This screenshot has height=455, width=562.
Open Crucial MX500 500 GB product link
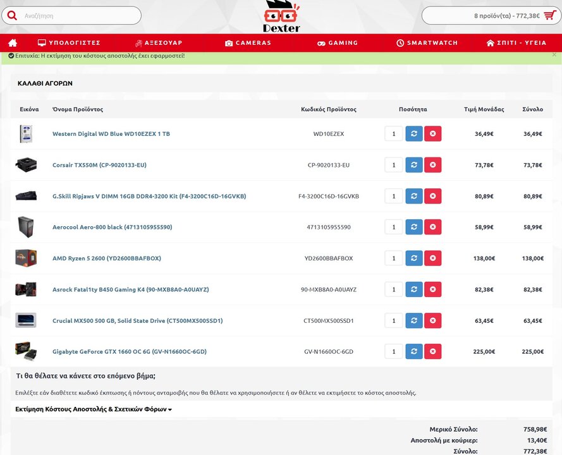pyautogui.click(x=137, y=320)
